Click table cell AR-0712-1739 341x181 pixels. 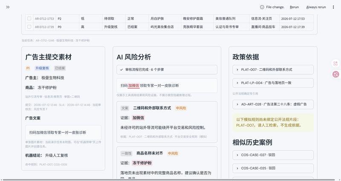click(x=44, y=27)
